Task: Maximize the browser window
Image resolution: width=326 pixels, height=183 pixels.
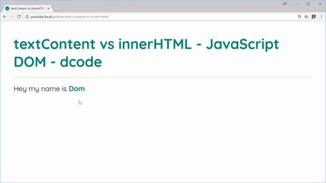Action: click(308, 4)
